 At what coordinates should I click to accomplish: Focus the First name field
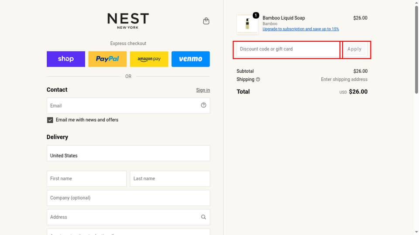click(x=86, y=178)
